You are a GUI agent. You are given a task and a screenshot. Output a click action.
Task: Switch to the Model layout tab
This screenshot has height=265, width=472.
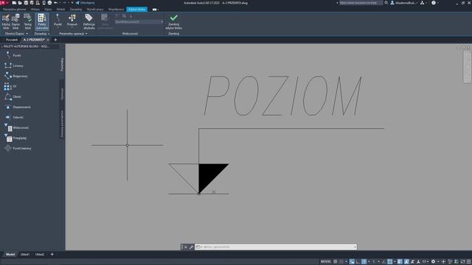point(10,255)
